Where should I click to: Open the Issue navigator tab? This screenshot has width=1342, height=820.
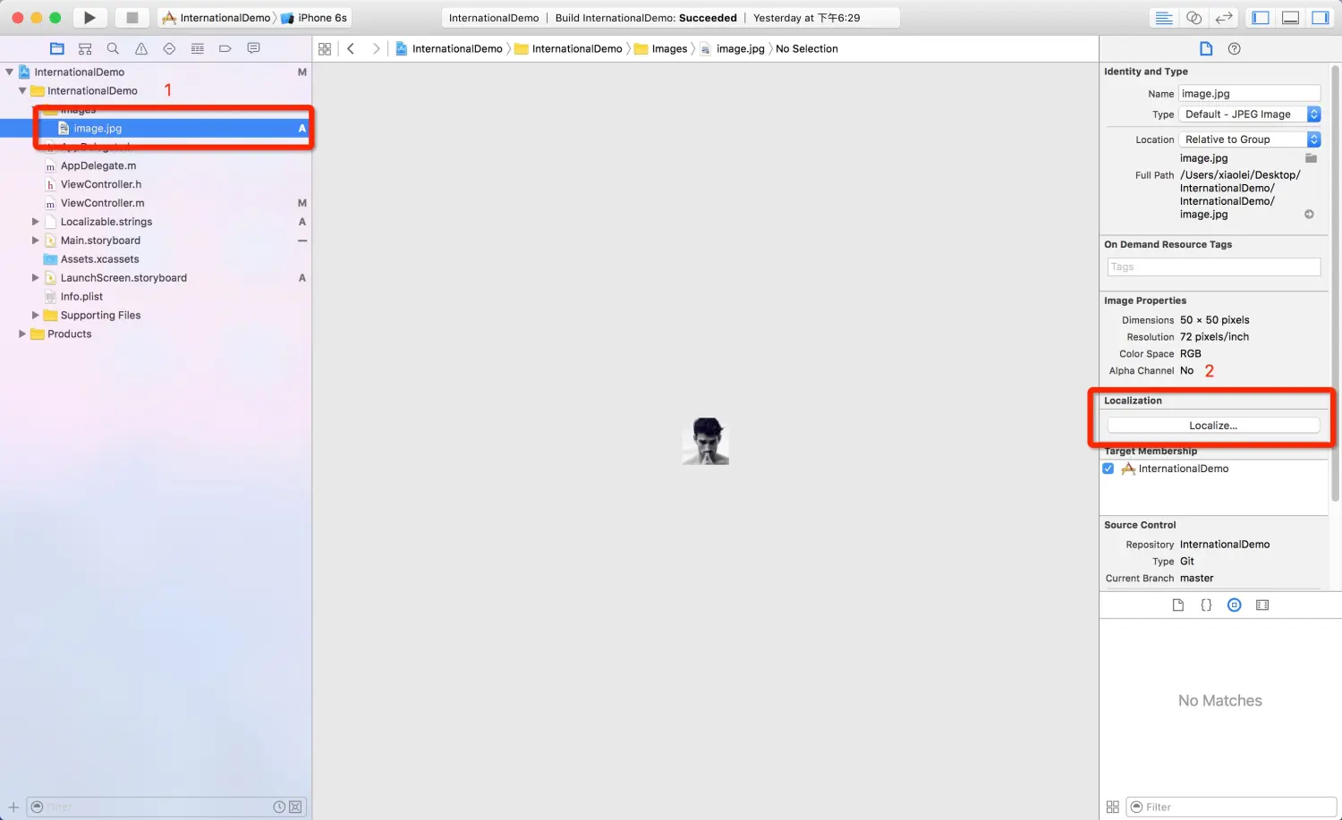(x=141, y=49)
